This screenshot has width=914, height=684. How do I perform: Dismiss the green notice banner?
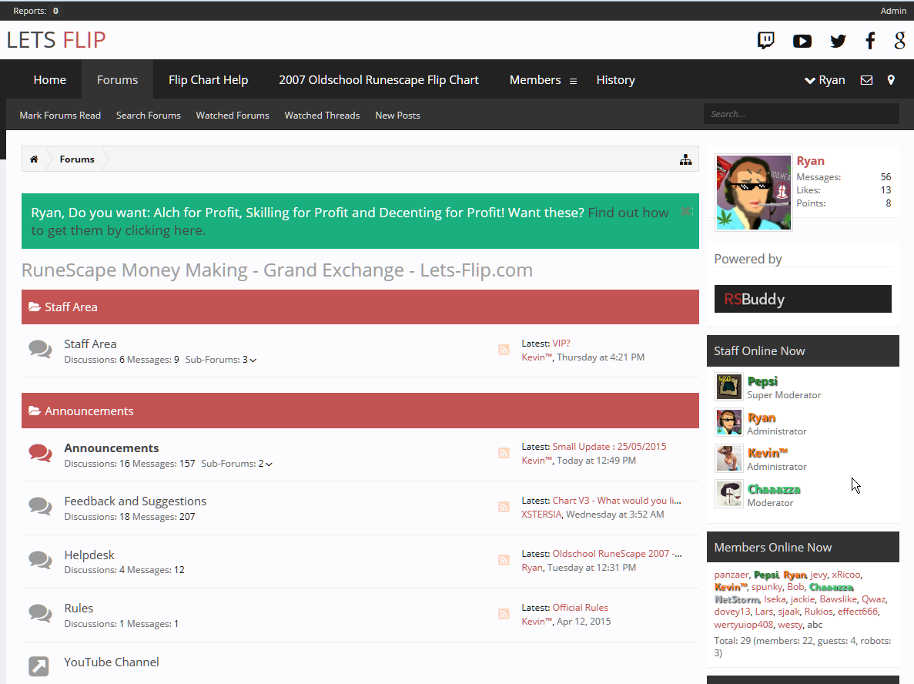(x=685, y=211)
